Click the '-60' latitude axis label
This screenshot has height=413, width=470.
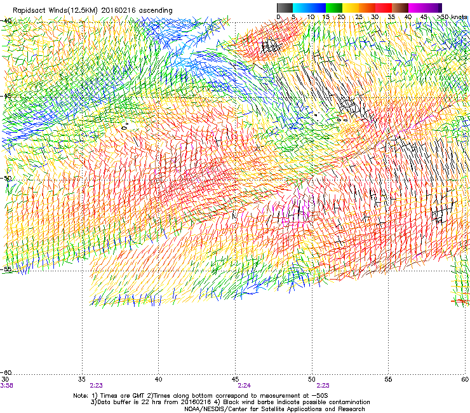(x=6, y=372)
